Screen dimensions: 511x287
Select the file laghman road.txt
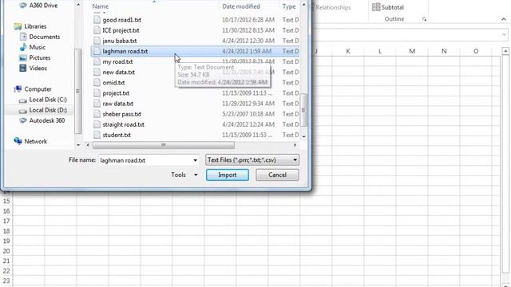tap(125, 51)
